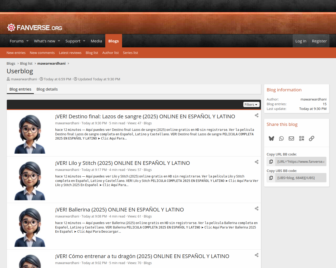Open the What's new nav item
This screenshot has width=336, height=268.
[45, 41]
